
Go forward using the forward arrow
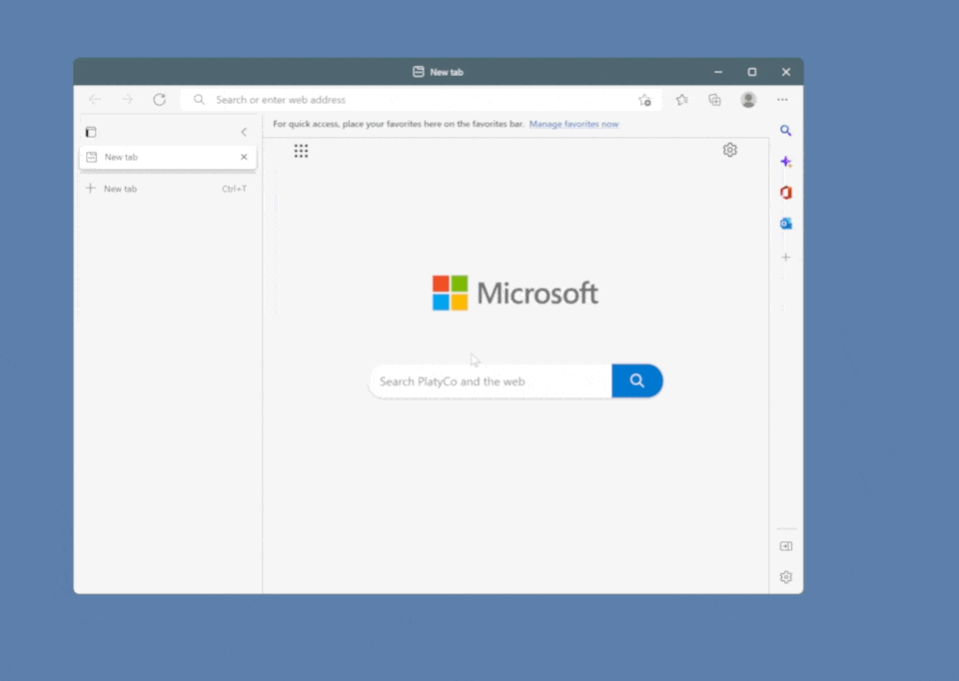point(127,100)
